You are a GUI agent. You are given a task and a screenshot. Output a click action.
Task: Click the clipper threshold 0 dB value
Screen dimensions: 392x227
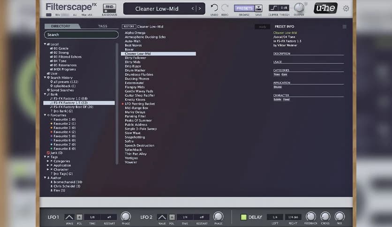pyautogui.click(x=284, y=8)
